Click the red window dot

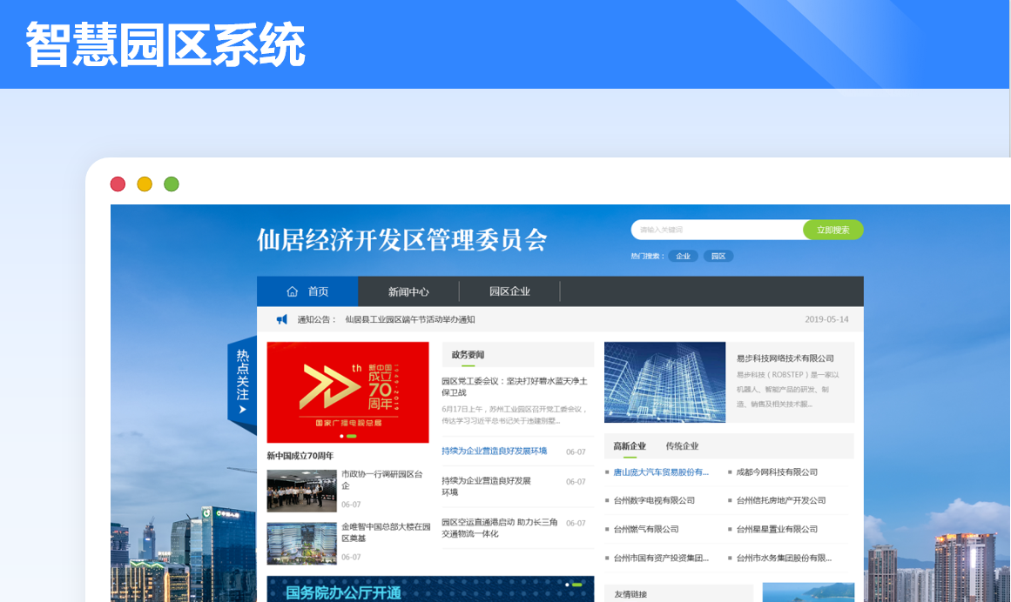point(118,184)
